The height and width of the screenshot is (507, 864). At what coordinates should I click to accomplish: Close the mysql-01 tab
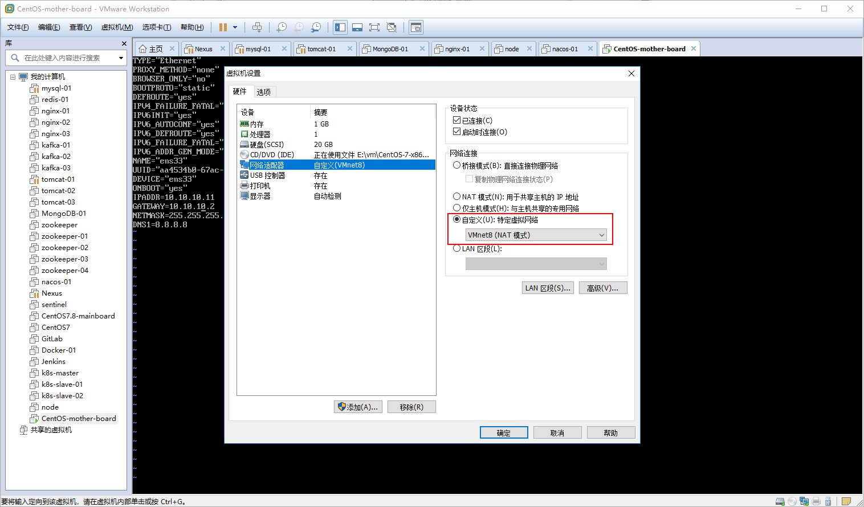283,49
